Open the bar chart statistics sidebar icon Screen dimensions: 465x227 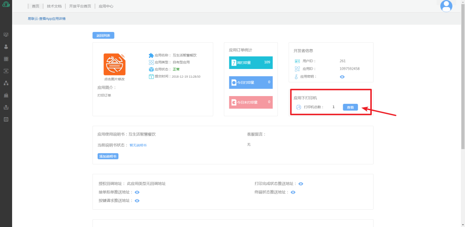pyautogui.click(x=6, y=95)
